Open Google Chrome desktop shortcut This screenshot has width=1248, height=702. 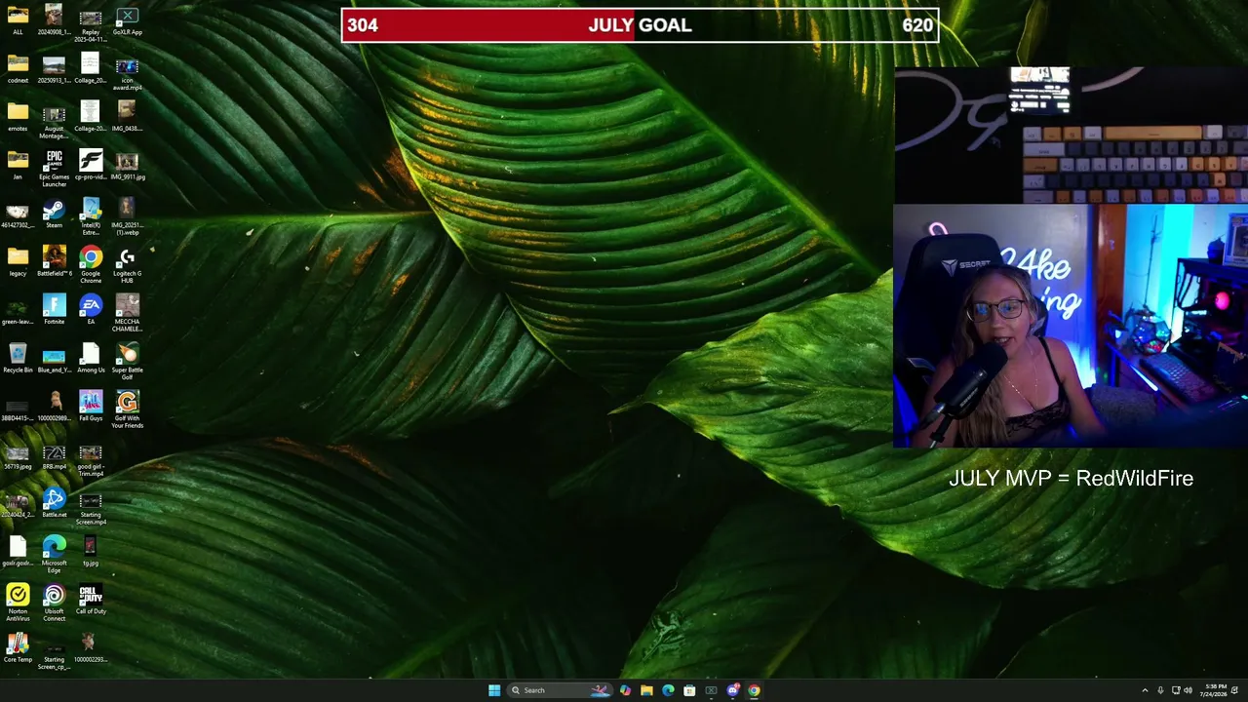91,264
